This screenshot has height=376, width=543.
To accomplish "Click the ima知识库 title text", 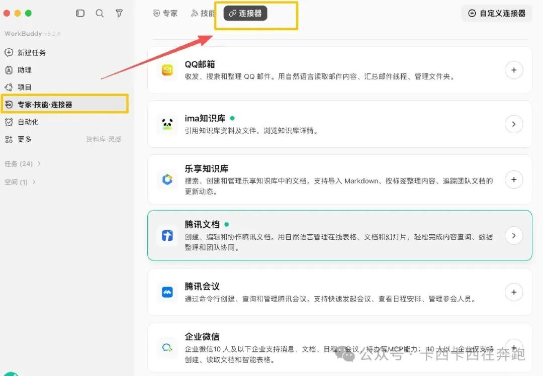I will coord(205,119).
